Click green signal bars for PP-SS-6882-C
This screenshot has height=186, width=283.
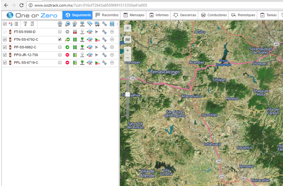coord(75,47)
